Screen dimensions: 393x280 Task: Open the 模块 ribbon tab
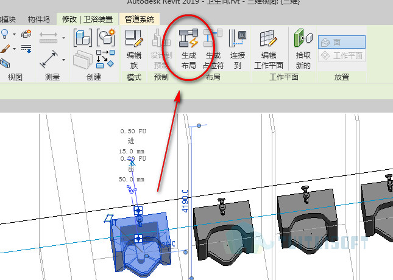[x=8, y=19]
